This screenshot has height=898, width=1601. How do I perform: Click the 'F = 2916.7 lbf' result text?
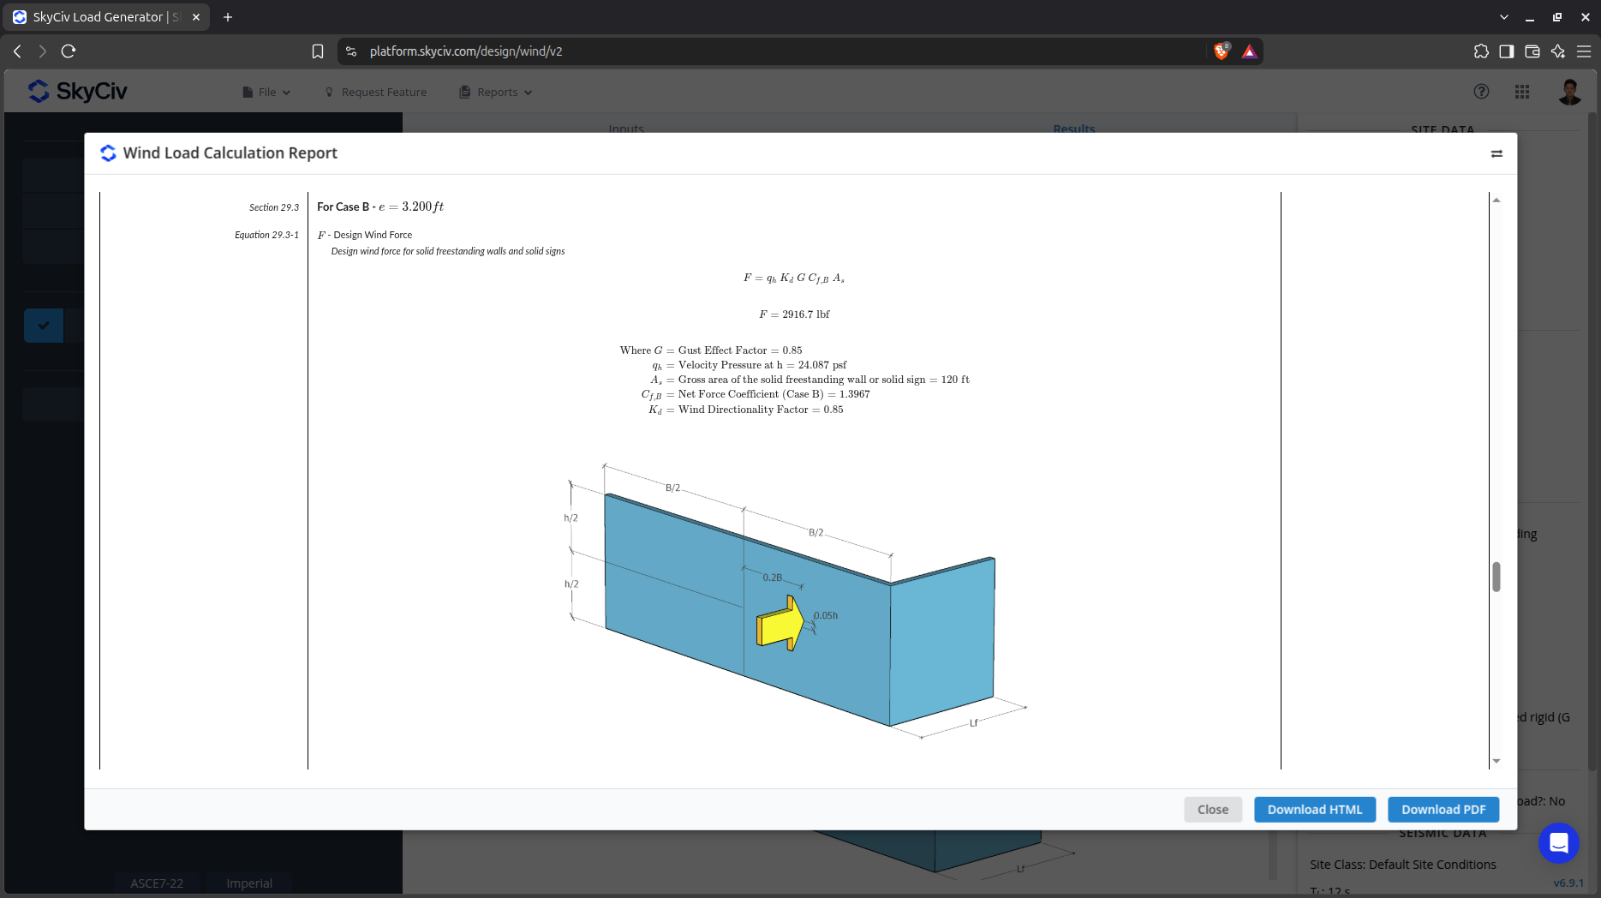[x=794, y=314]
